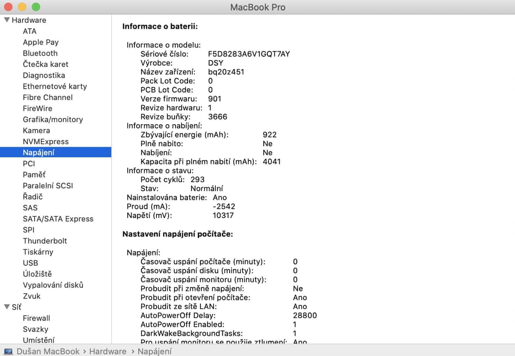Select Svazky under Síť
Viewport: 515px width, 356px height.
(x=36, y=329)
